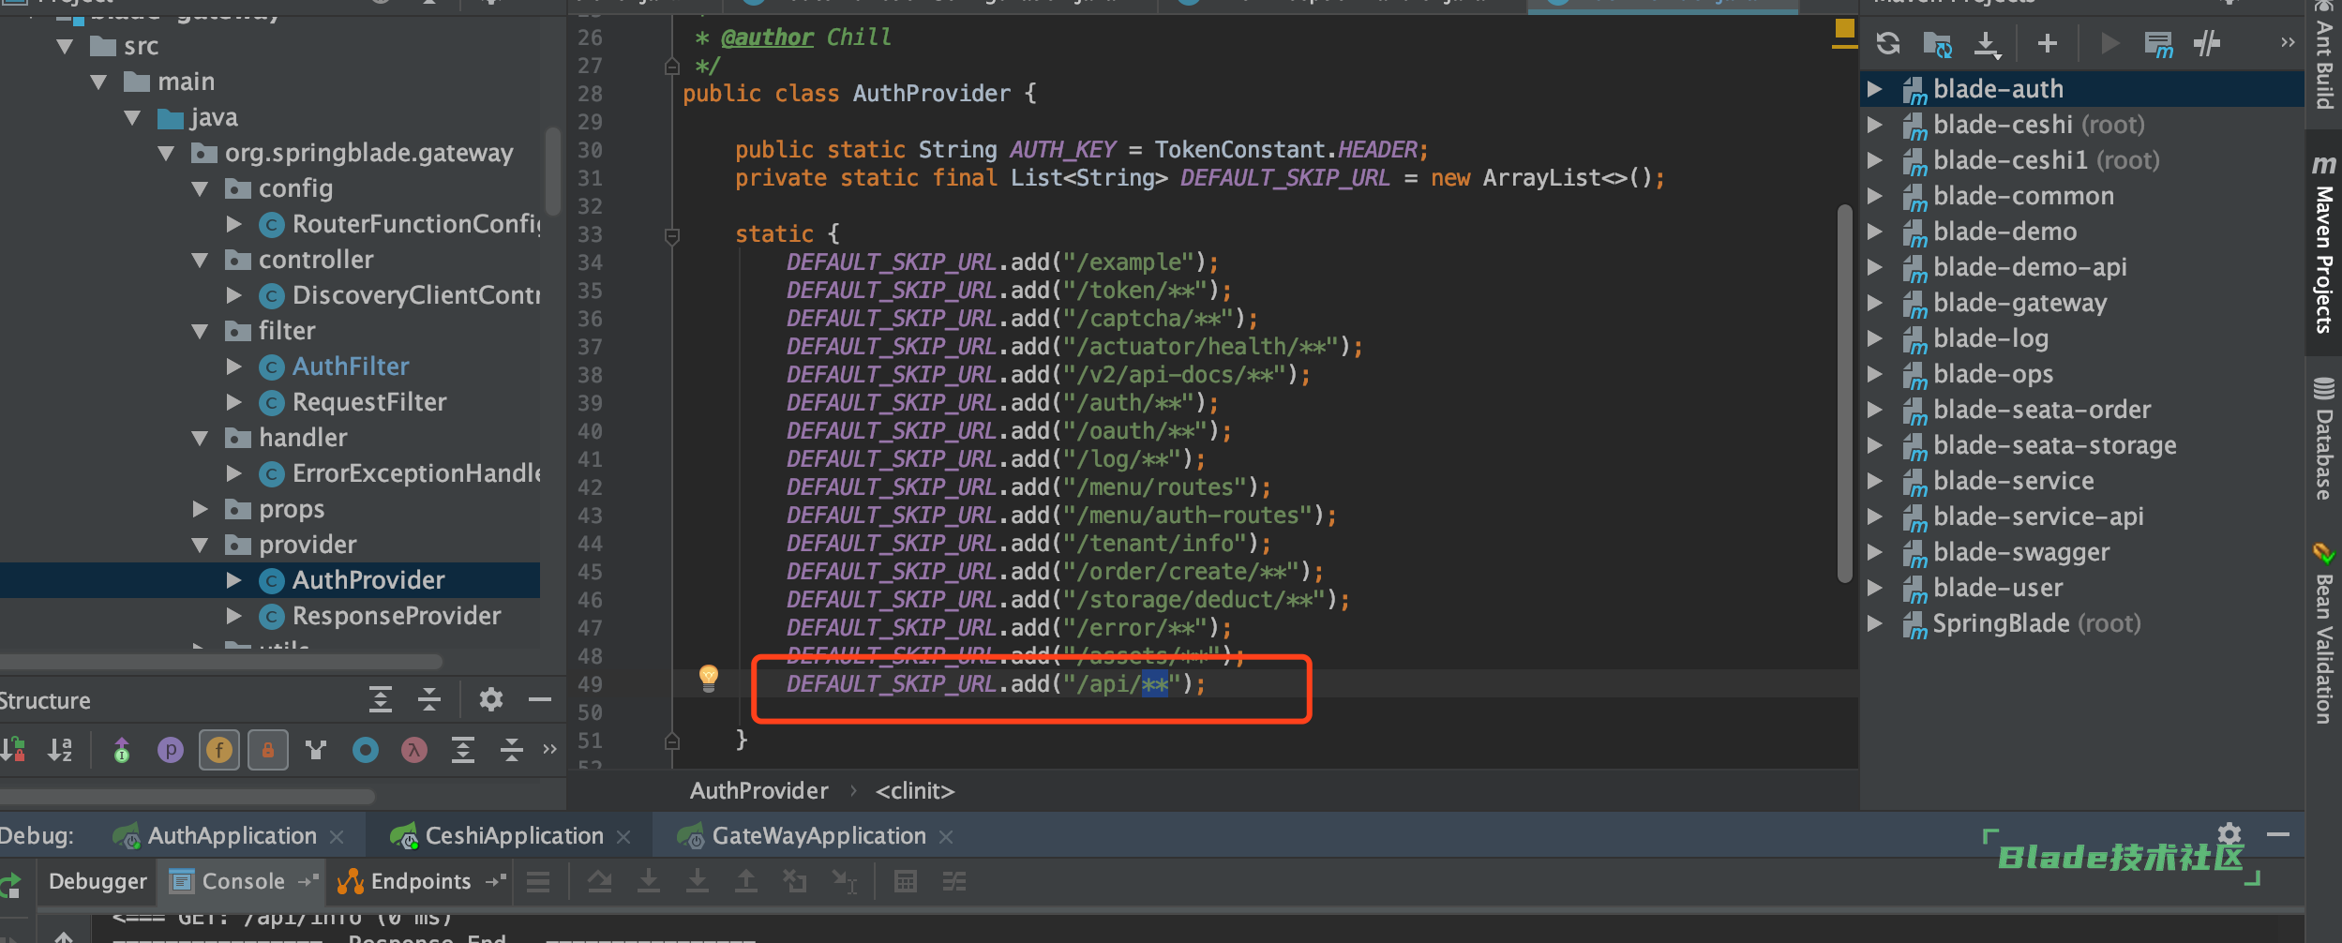Image resolution: width=2342 pixels, height=943 pixels.
Task: Collapse the static block fold marker
Action: click(671, 235)
